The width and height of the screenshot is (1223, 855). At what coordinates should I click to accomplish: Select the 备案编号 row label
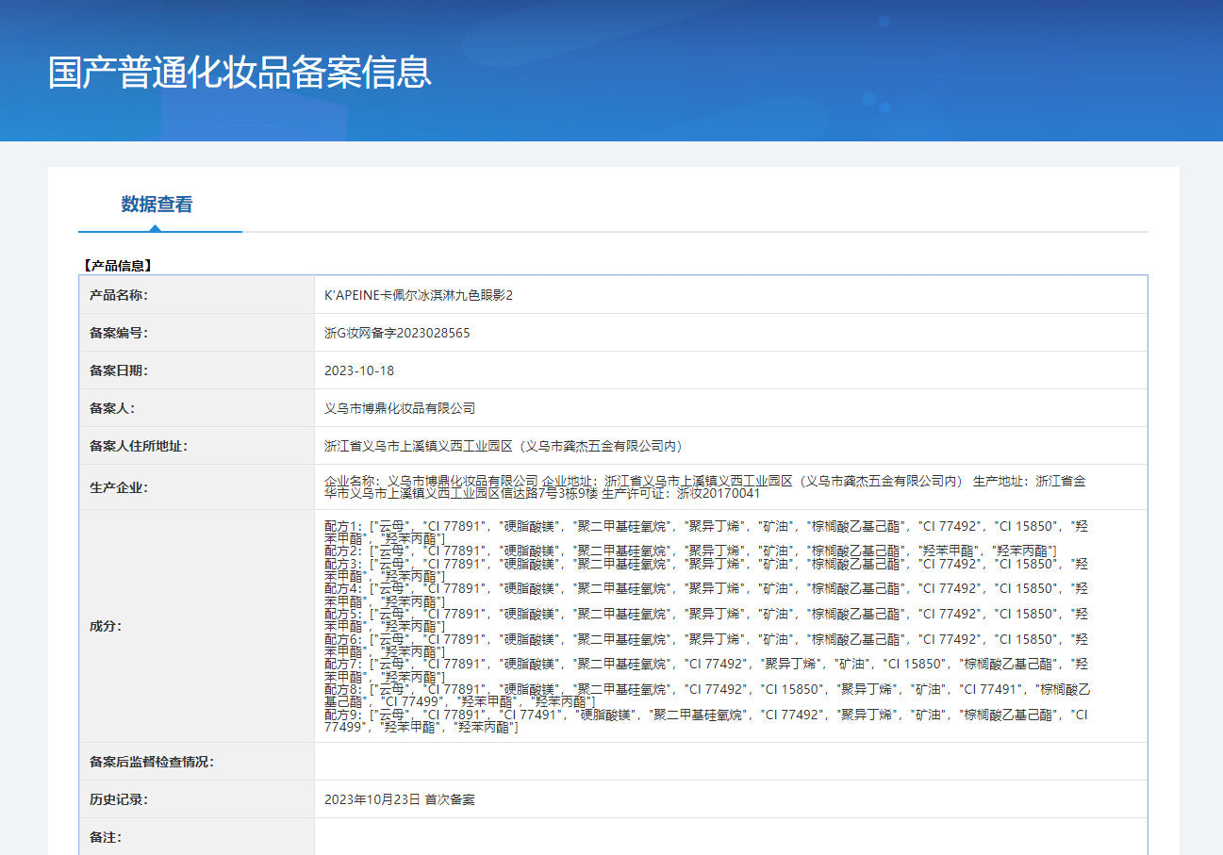click(119, 333)
